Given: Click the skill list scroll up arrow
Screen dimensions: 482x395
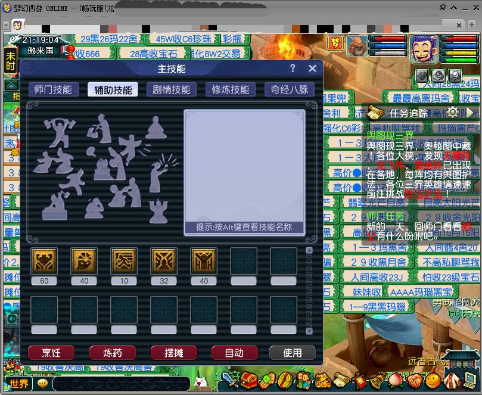Looking at the screenshot, I should point(309,251).
